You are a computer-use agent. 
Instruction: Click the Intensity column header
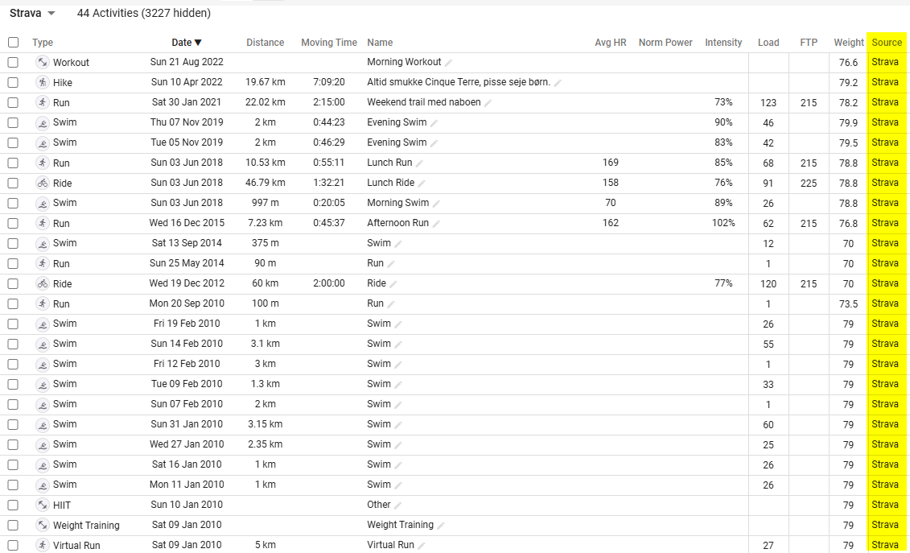(723, 43)
